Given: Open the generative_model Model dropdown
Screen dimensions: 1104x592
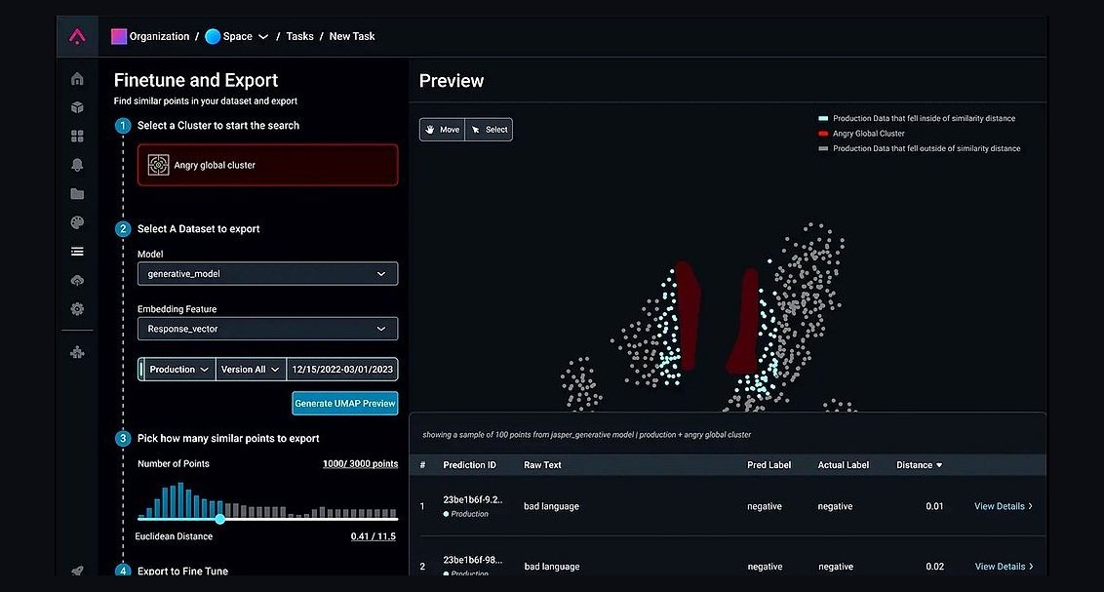Looking at the screenshot, I should (267, 274).
